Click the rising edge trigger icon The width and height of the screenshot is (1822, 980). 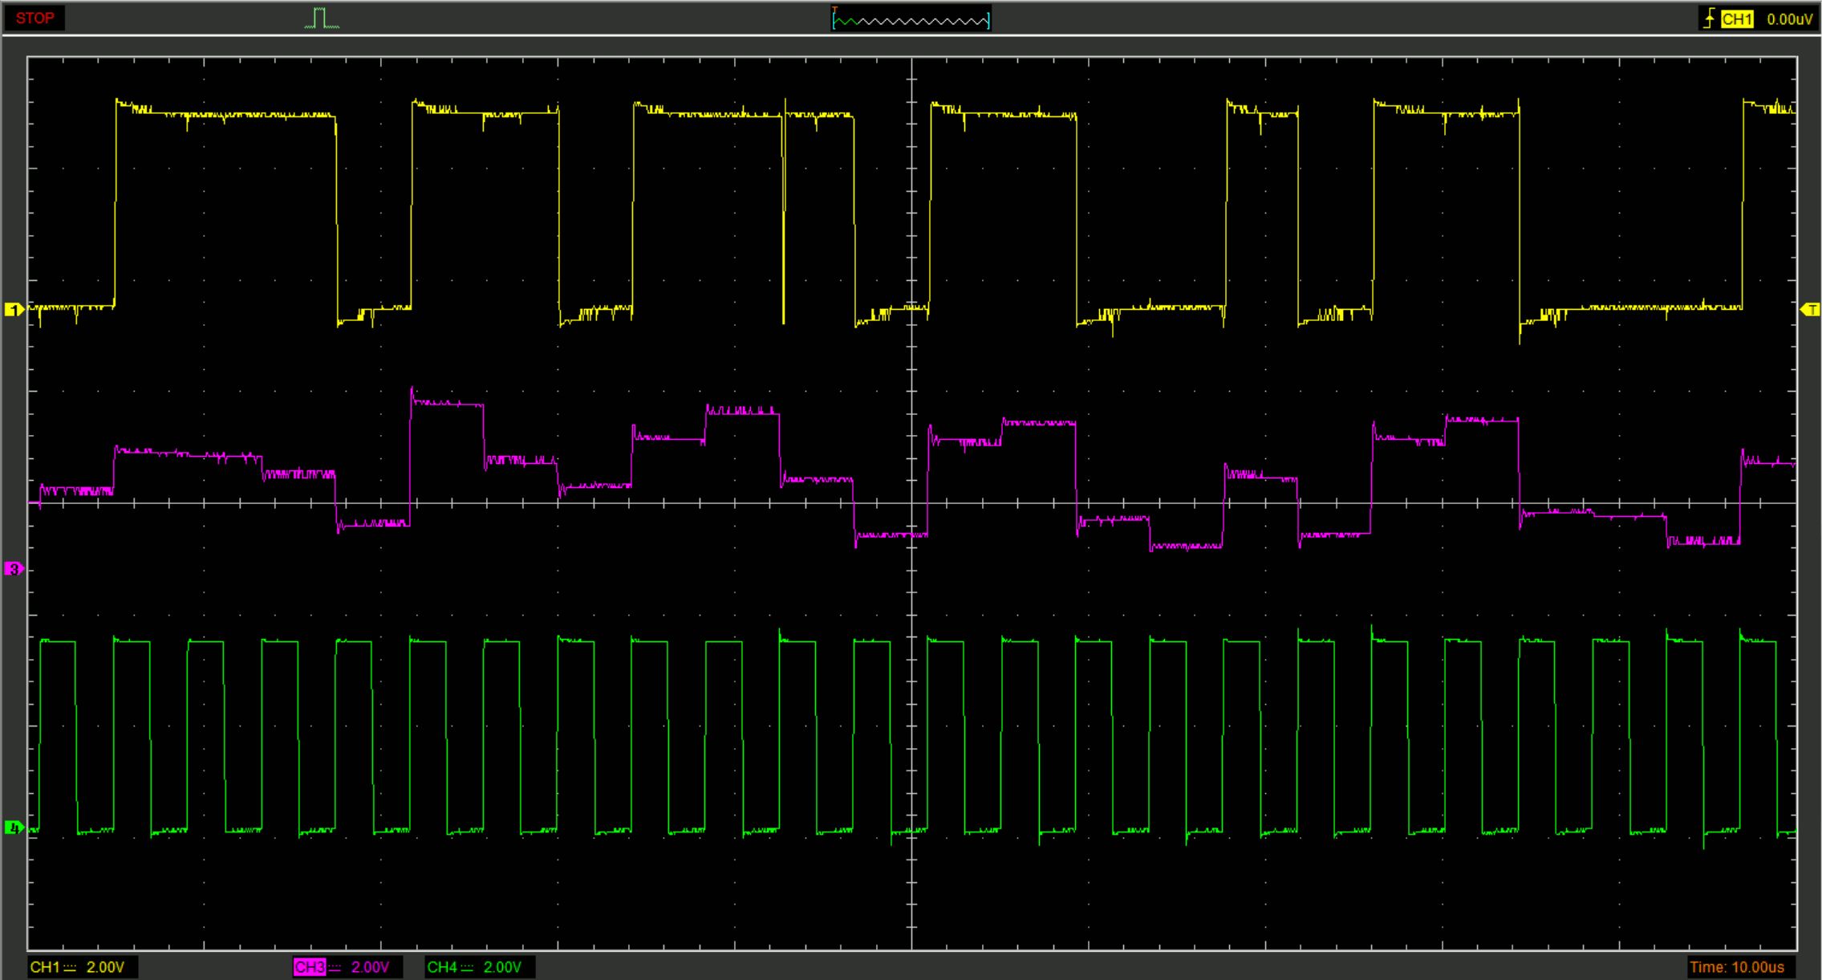(1710, 18)
